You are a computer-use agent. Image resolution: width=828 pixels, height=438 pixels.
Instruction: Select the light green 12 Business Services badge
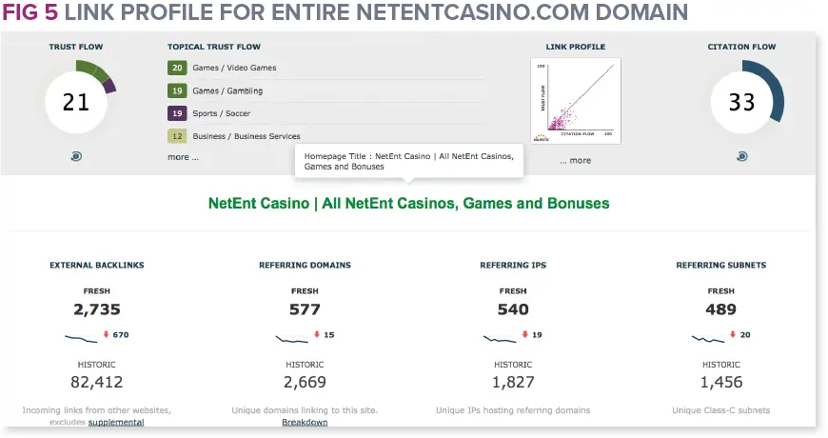tap(177, 136)
